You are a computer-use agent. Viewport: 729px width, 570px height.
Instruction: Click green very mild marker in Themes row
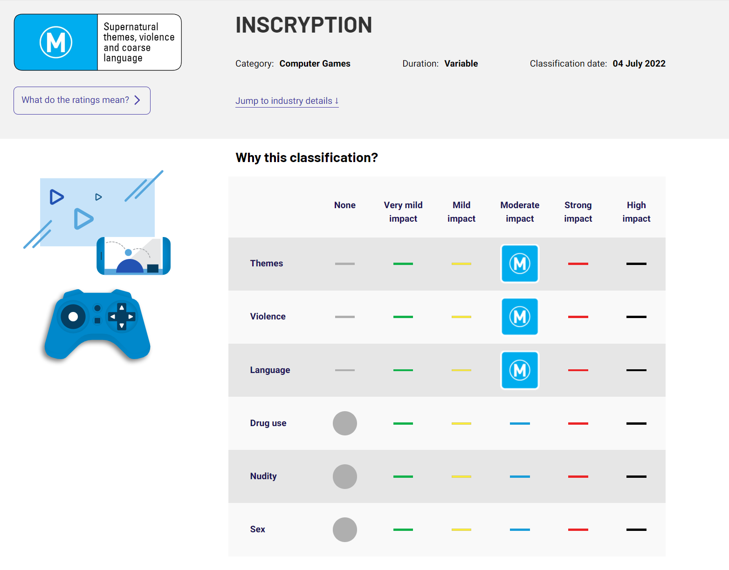(x=403, y=264)
